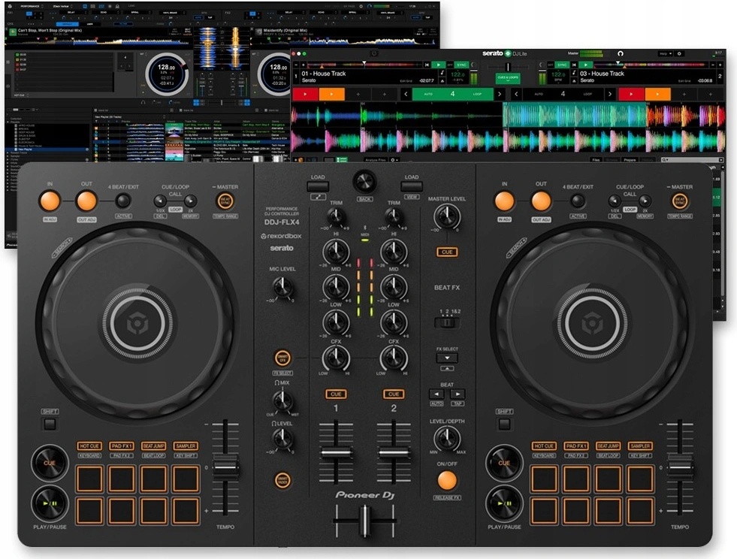Start playback on Serato deck 1
737x559 pixels.
[x=438, y=65]
